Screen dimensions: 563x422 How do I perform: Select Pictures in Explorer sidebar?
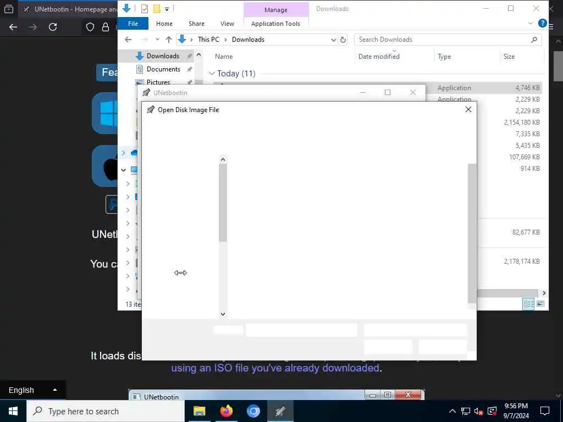[x=158, y=82]
